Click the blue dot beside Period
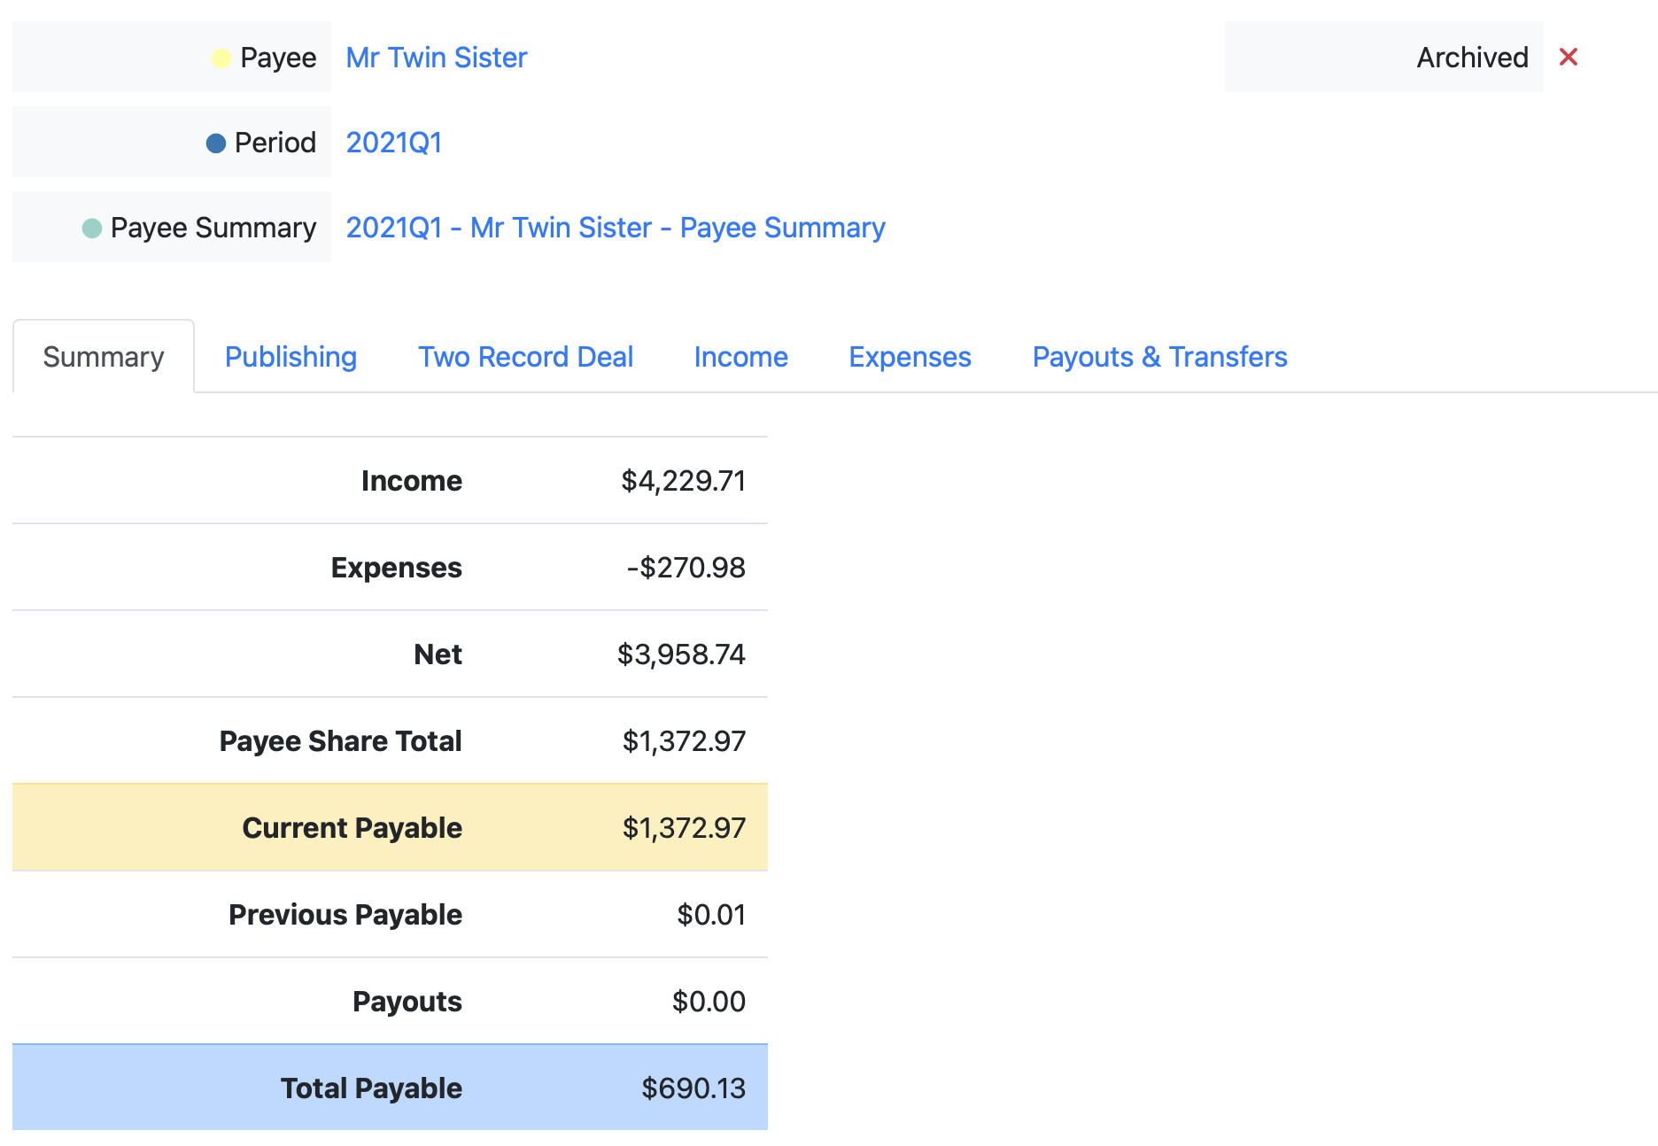The width and height of the screenshot is (1658, 1146). pyautogui.click(x=216, y=143)
